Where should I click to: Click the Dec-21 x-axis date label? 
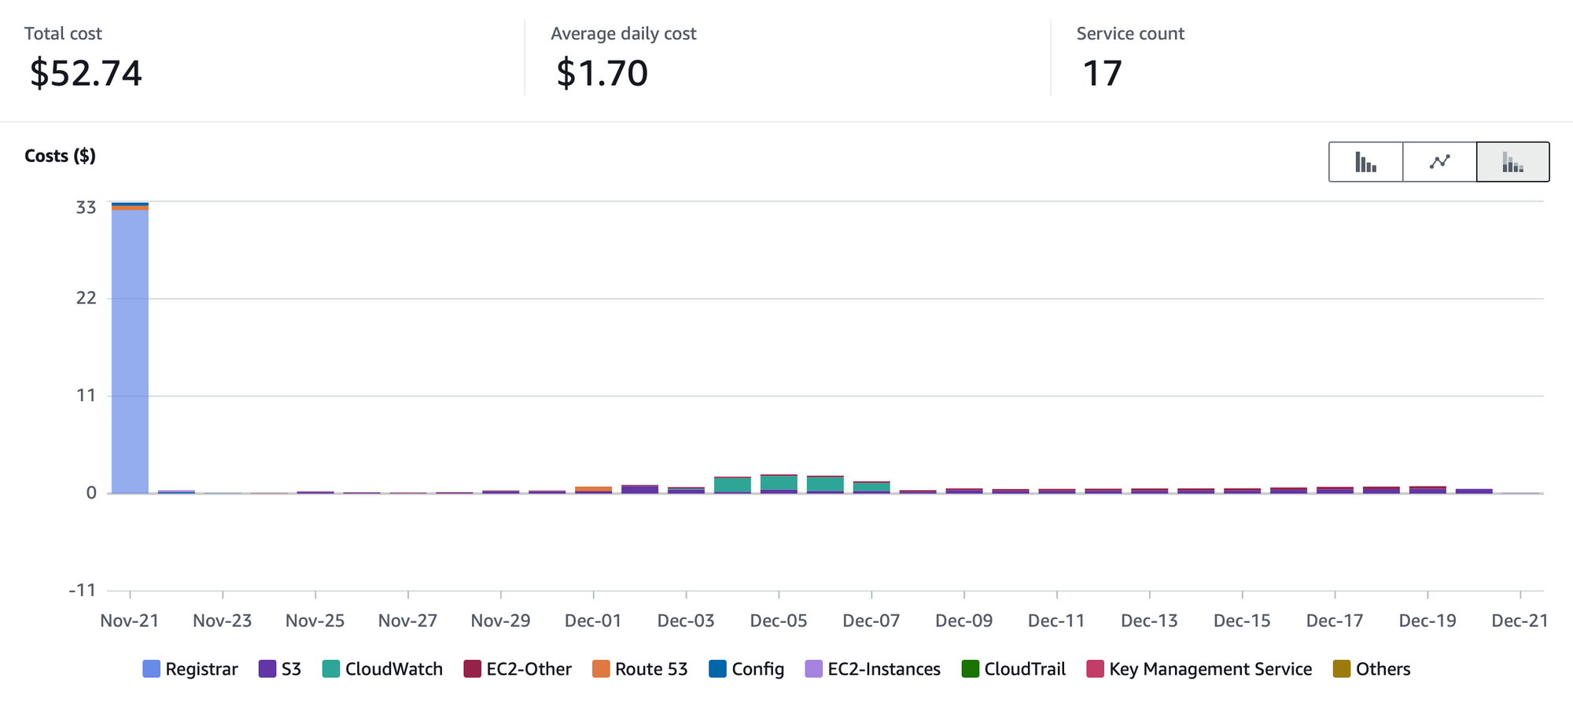click(1520, 620)
